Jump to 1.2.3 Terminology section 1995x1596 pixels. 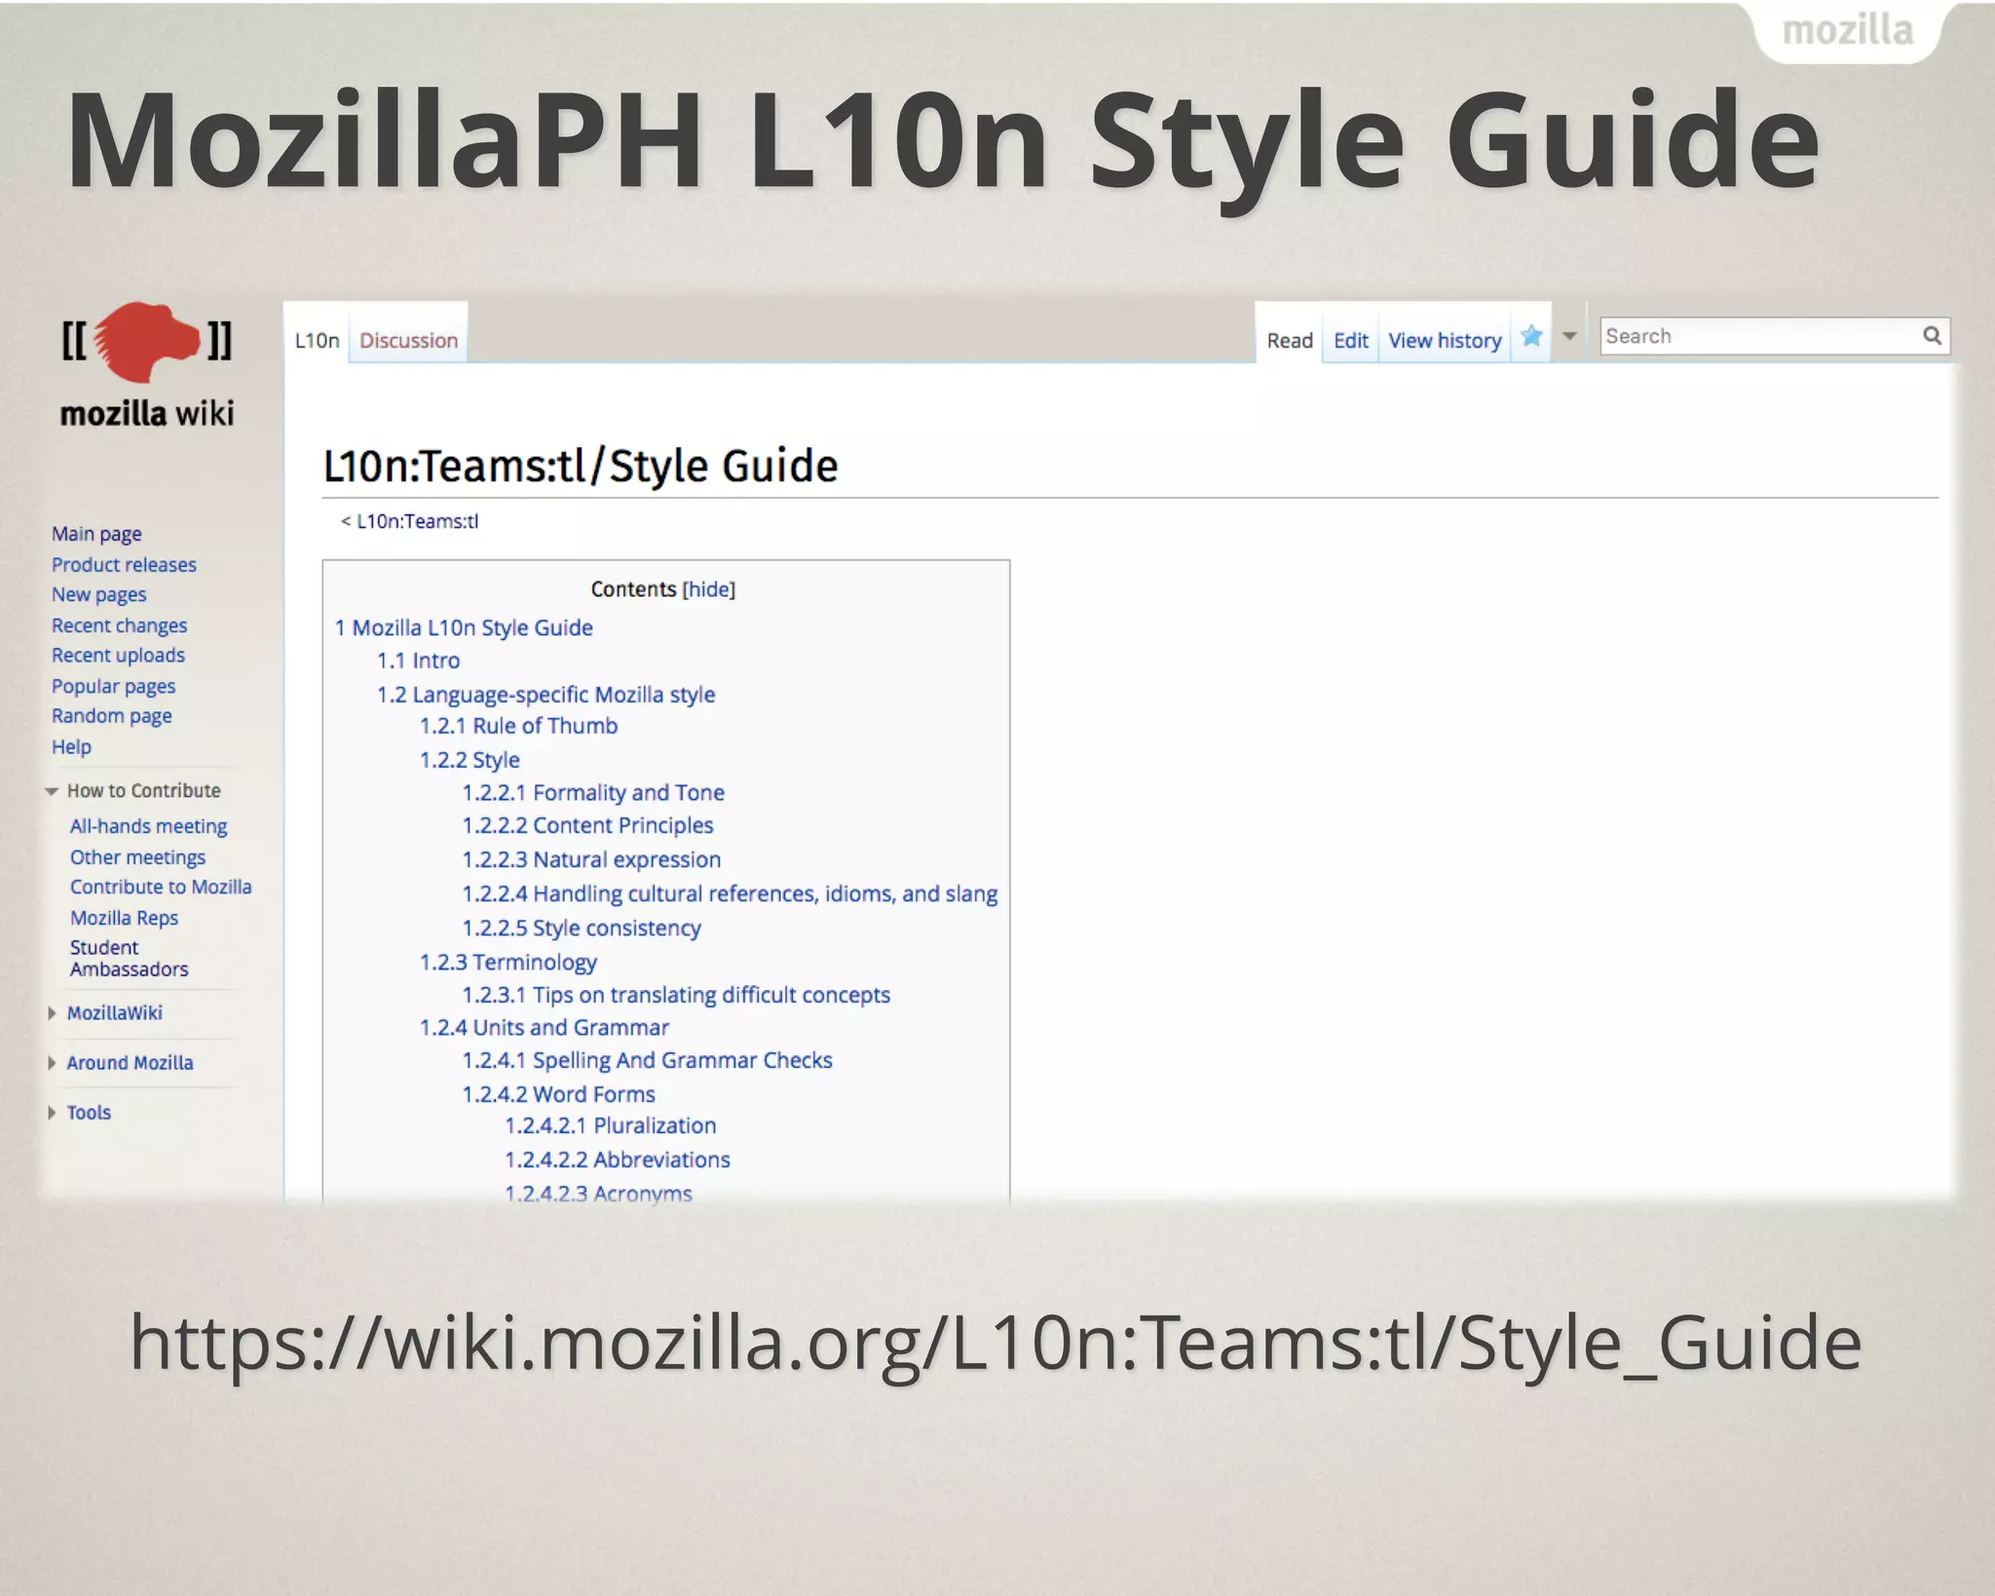pos(508,962)
